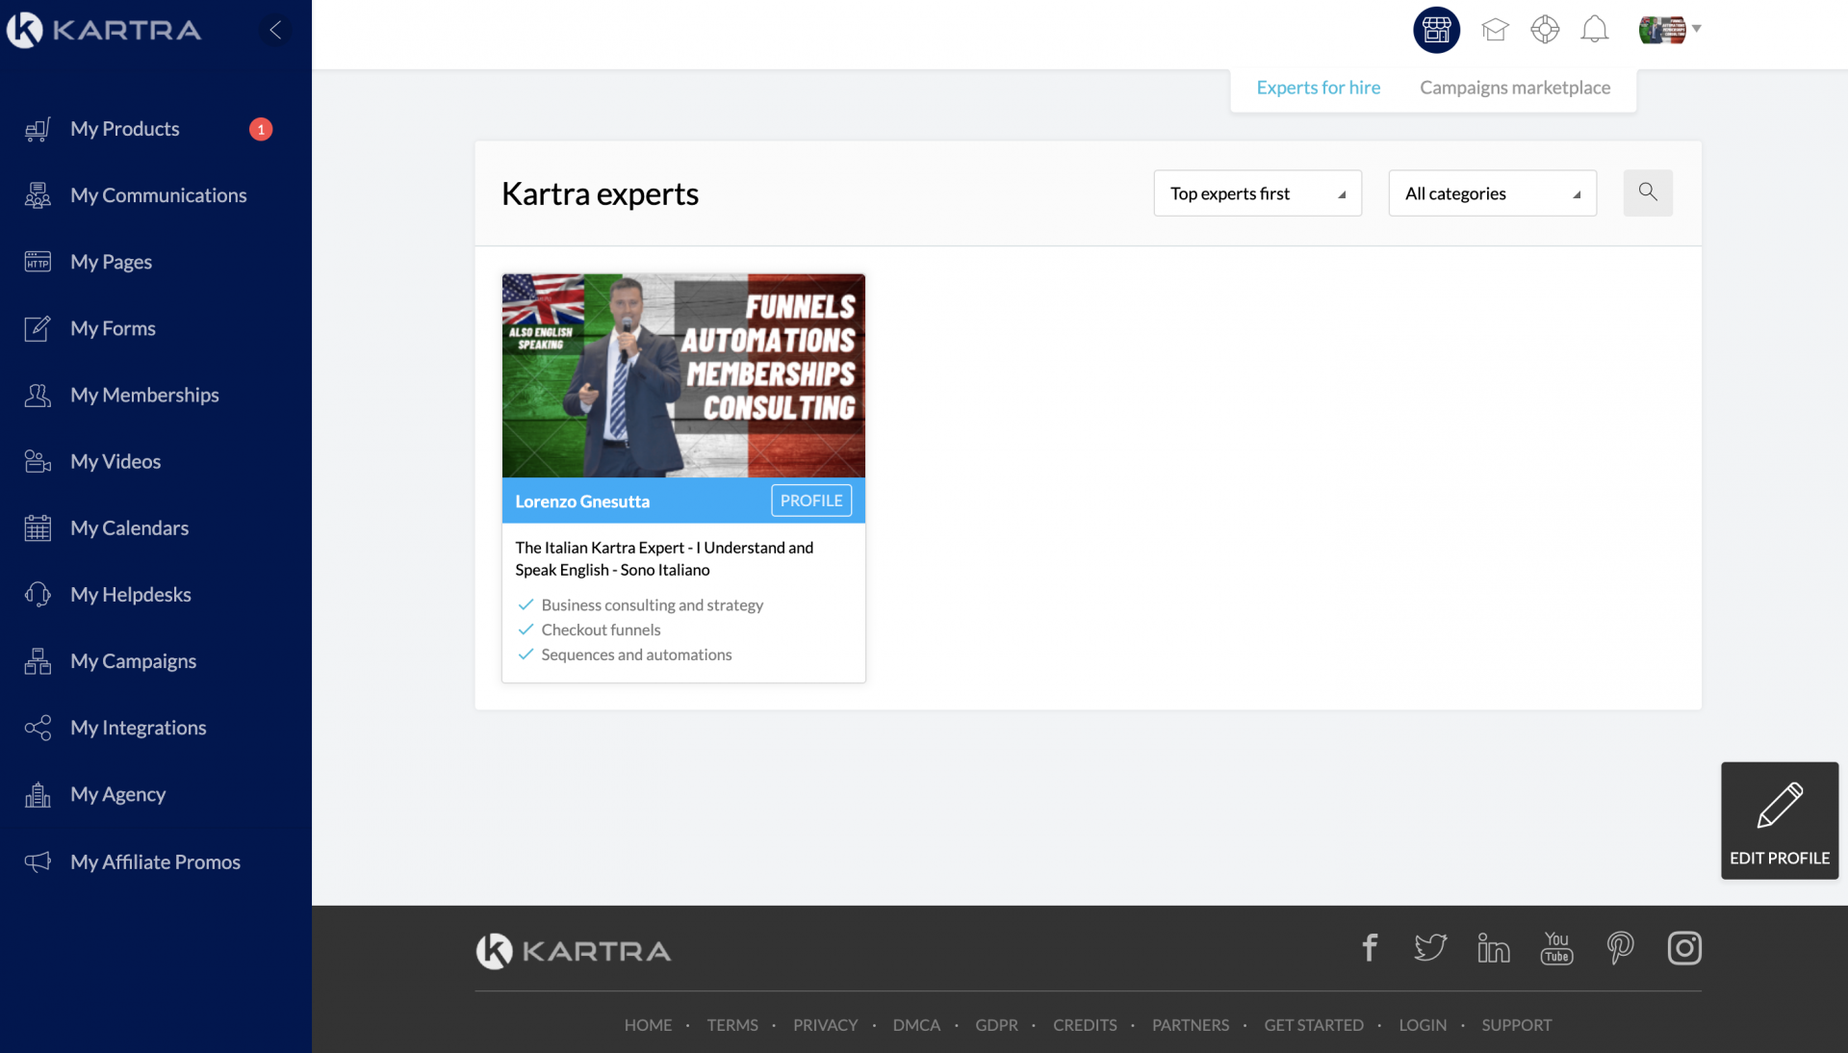Click the LinkedIn footer icon

[1493, 948]
